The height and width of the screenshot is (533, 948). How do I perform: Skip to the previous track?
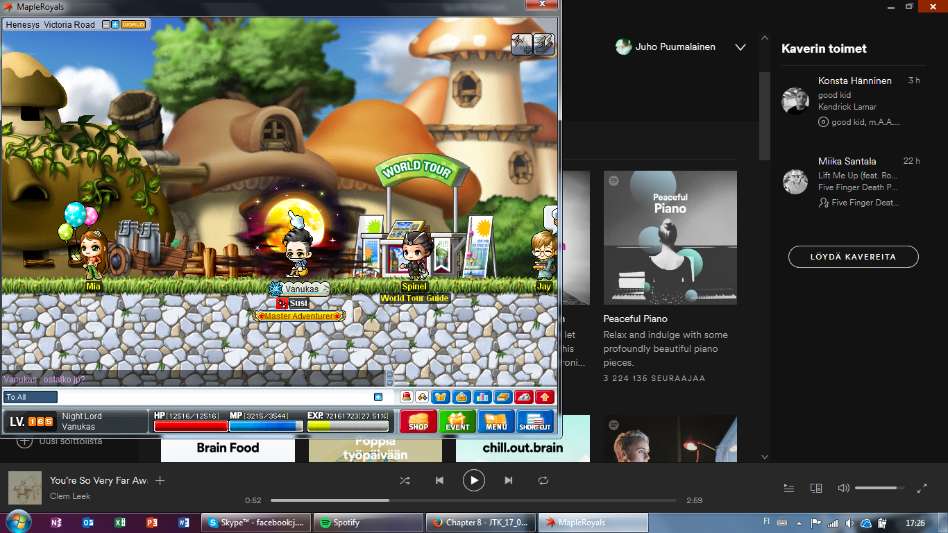(x=439, y=480)
